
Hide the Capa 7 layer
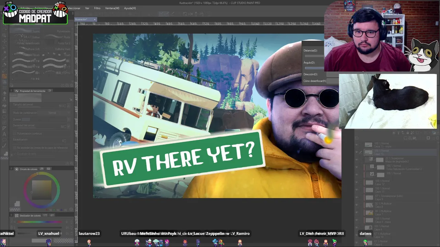[x=356, y=212]
